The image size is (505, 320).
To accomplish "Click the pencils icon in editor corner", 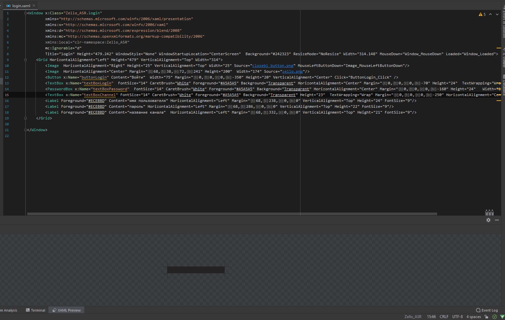I will tap(489, 212).
